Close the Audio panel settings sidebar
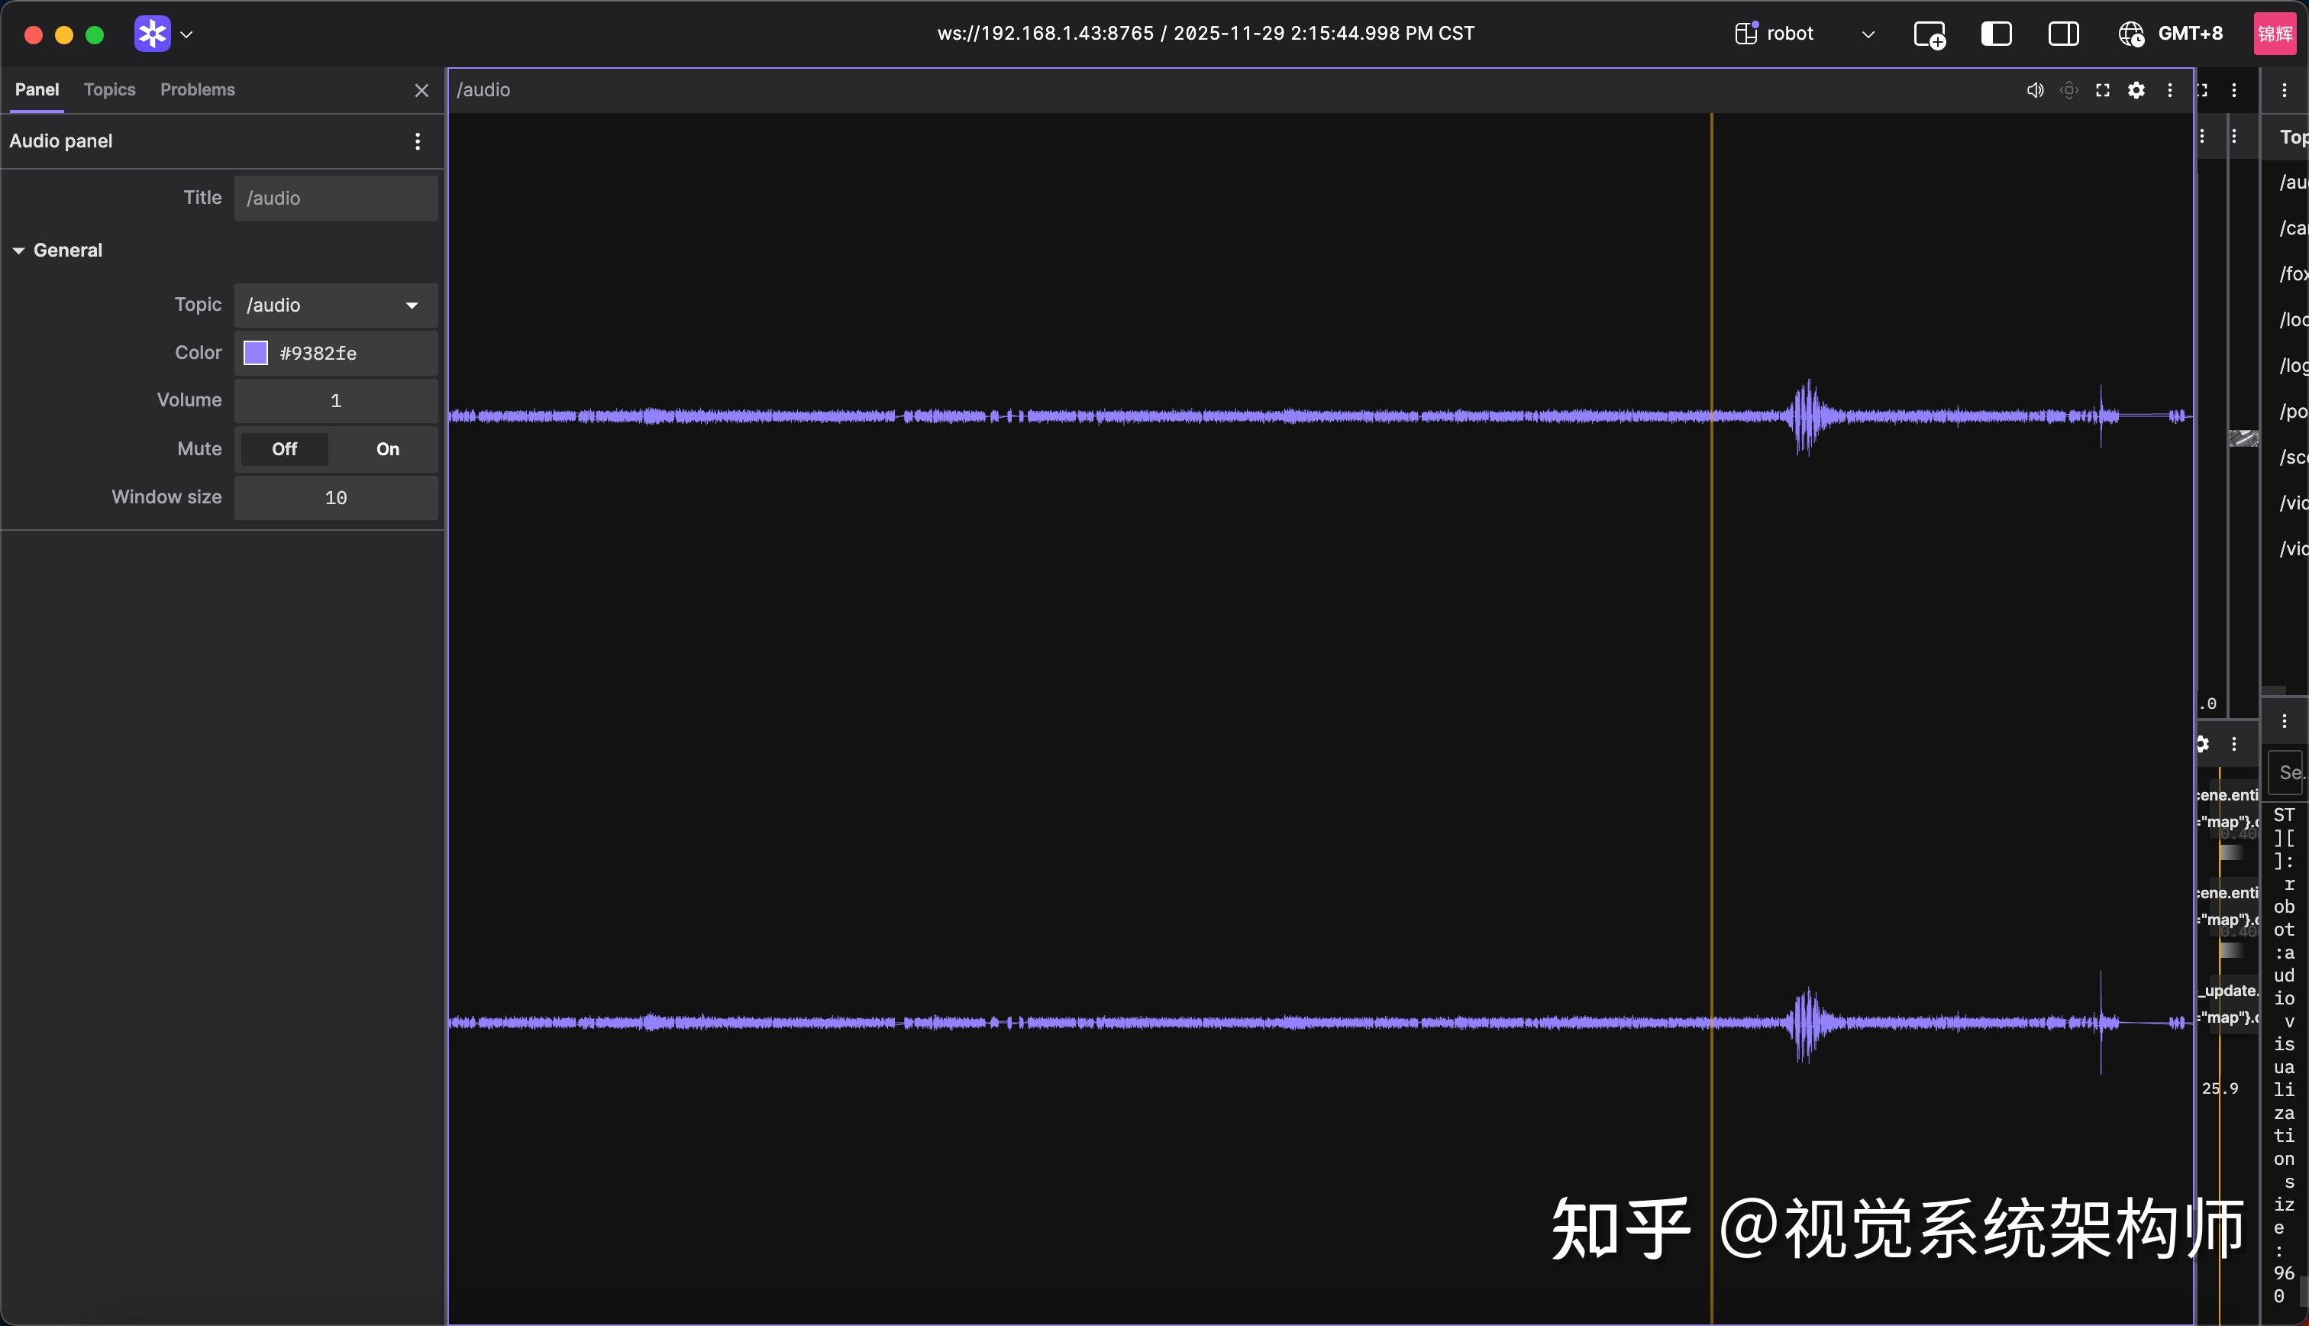 [x=421, y=90]
